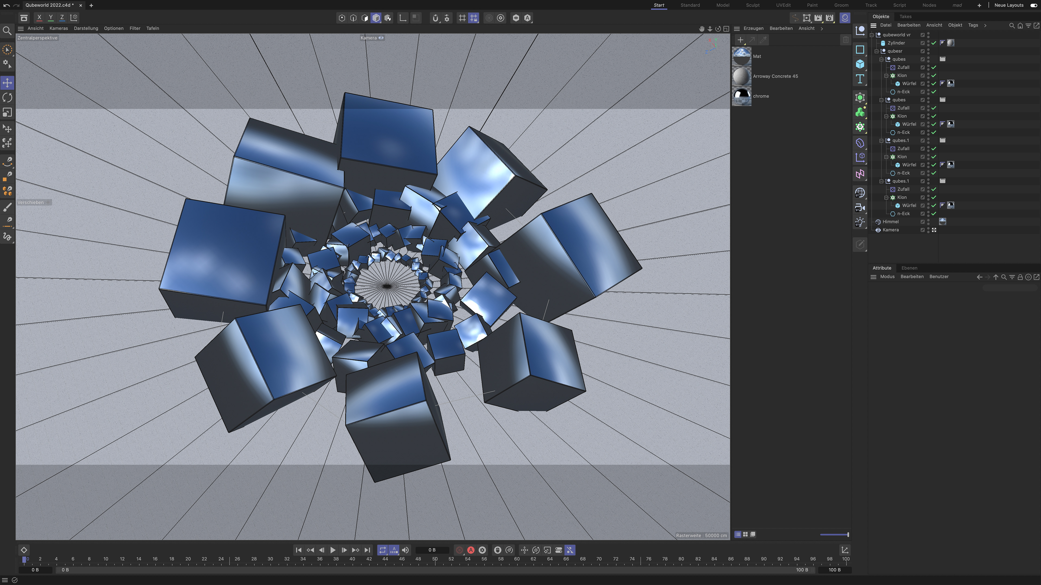Add a rectangle spline object
Image resolution: width=1041 pixels, height=585 pixels.
coord(860,50)
